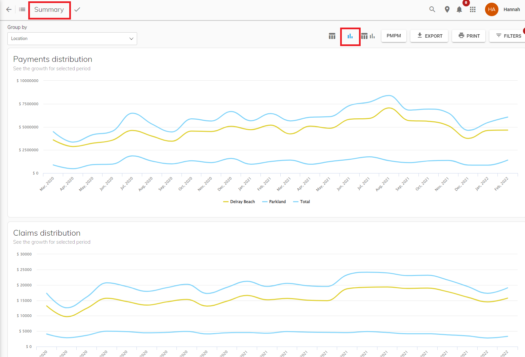Click the Summary page title
525x357 pixels.
coord(49,10)
